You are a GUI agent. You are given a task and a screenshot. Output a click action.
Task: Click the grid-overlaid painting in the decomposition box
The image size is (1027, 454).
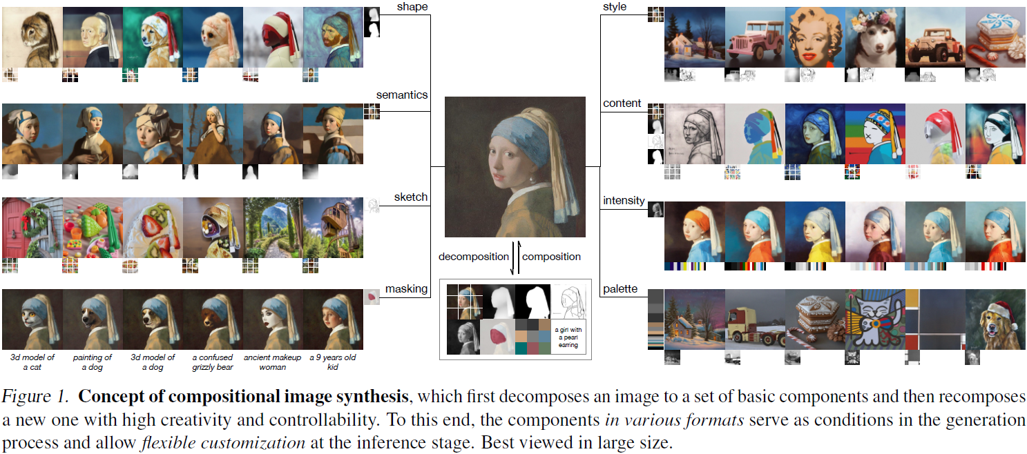(x=463, y=301)
